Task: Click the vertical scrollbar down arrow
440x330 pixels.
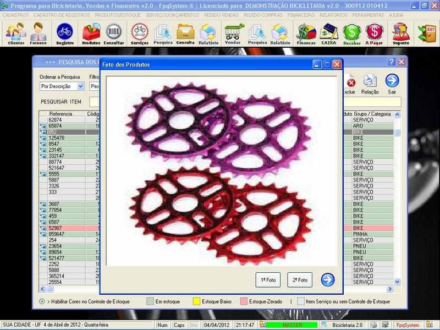Action: point(397,282)
